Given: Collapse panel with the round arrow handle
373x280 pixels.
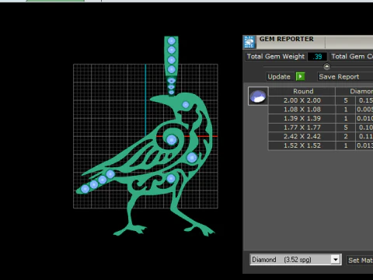Looking at the screenshot, I should tap(327, 67).
